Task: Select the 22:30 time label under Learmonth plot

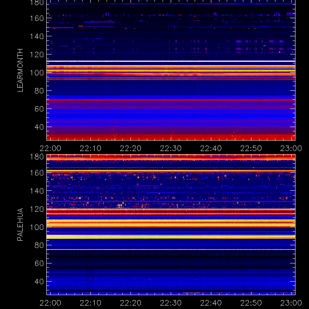Action: point(171,148)
